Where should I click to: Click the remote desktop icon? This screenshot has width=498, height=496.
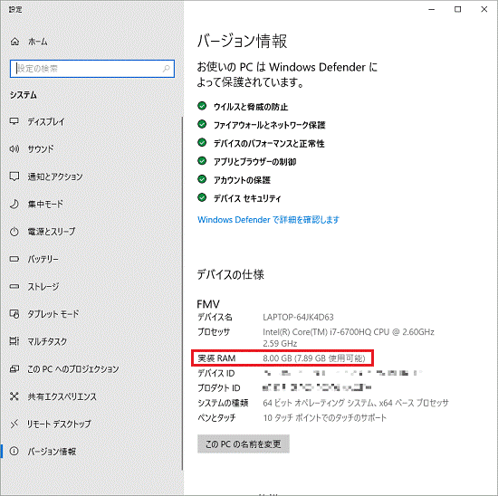(x=14, y=424)
